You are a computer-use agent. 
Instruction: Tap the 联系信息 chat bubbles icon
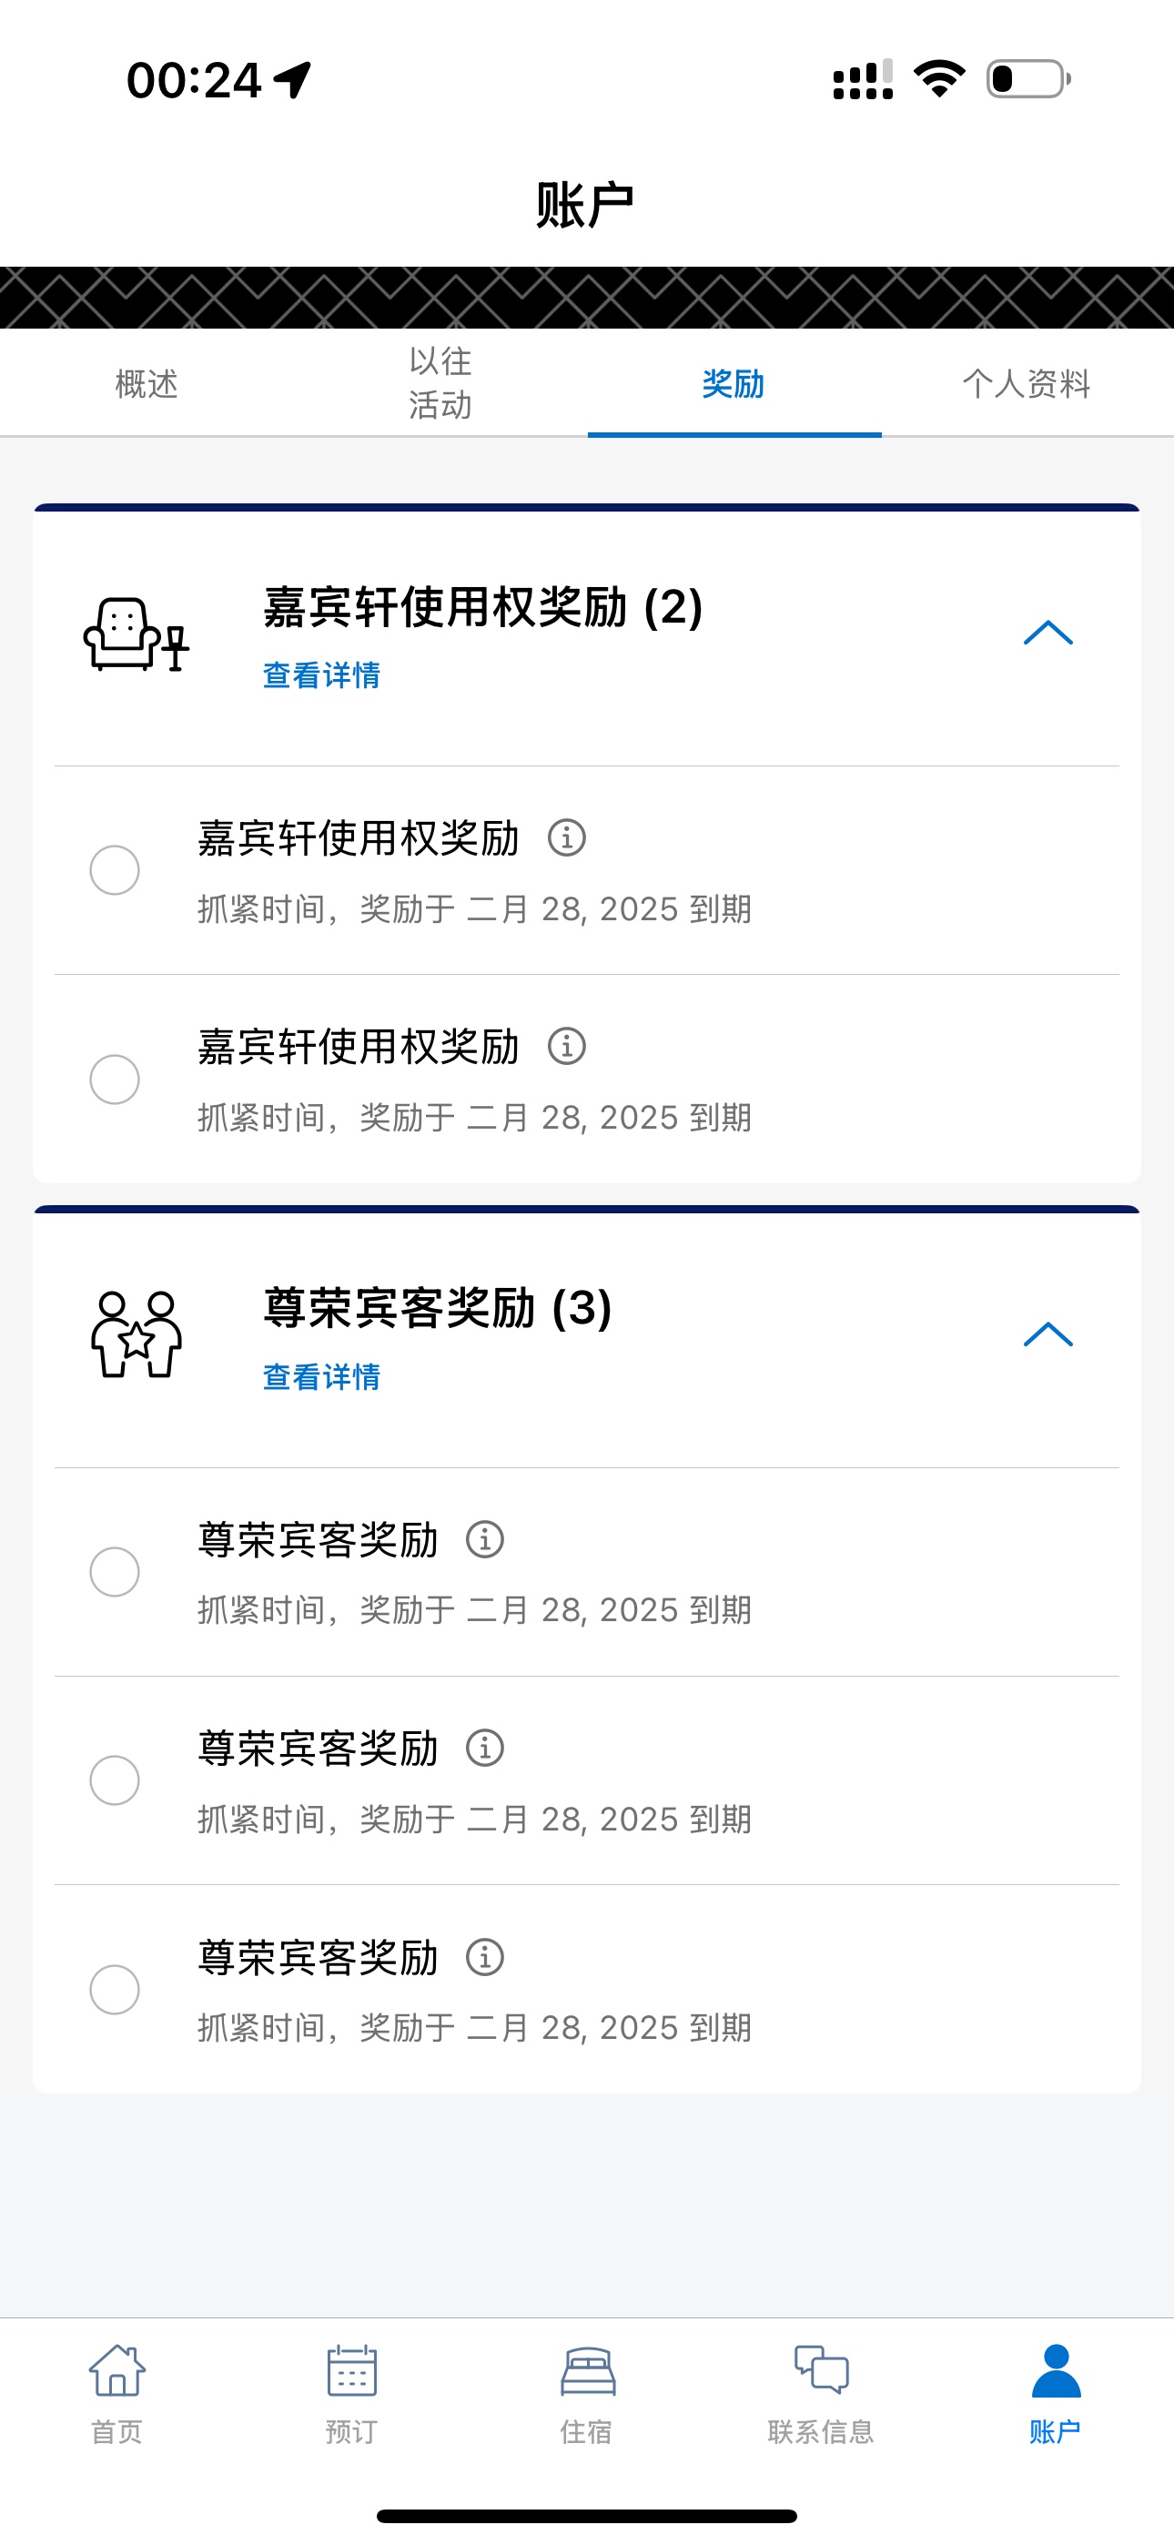coord(821,2369)
